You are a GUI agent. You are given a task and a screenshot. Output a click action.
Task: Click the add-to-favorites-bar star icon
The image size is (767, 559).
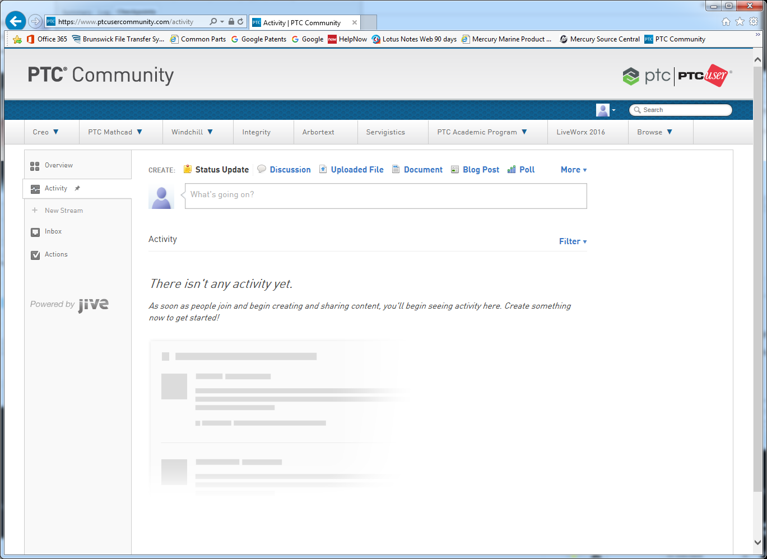17,39
